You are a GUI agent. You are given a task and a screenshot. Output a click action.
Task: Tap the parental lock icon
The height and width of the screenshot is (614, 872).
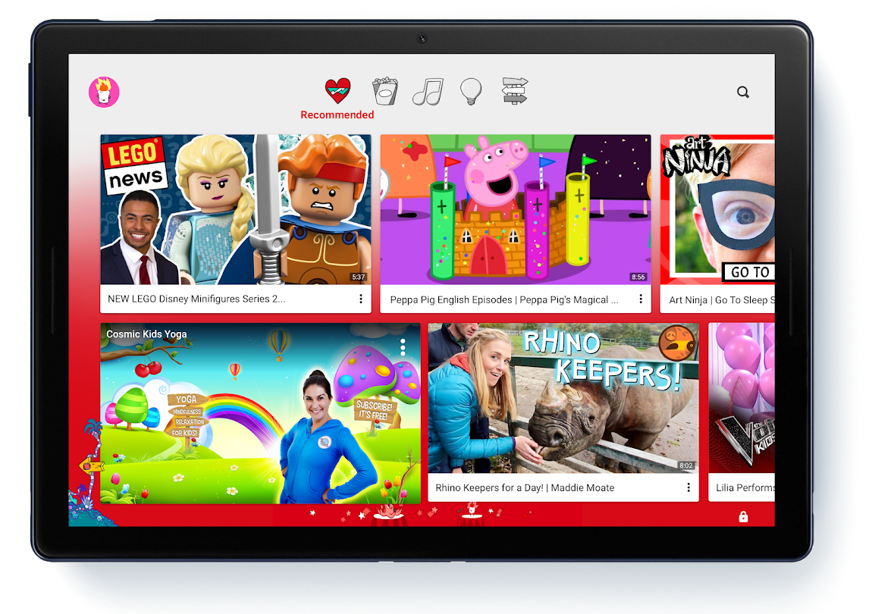coord(743,517)
